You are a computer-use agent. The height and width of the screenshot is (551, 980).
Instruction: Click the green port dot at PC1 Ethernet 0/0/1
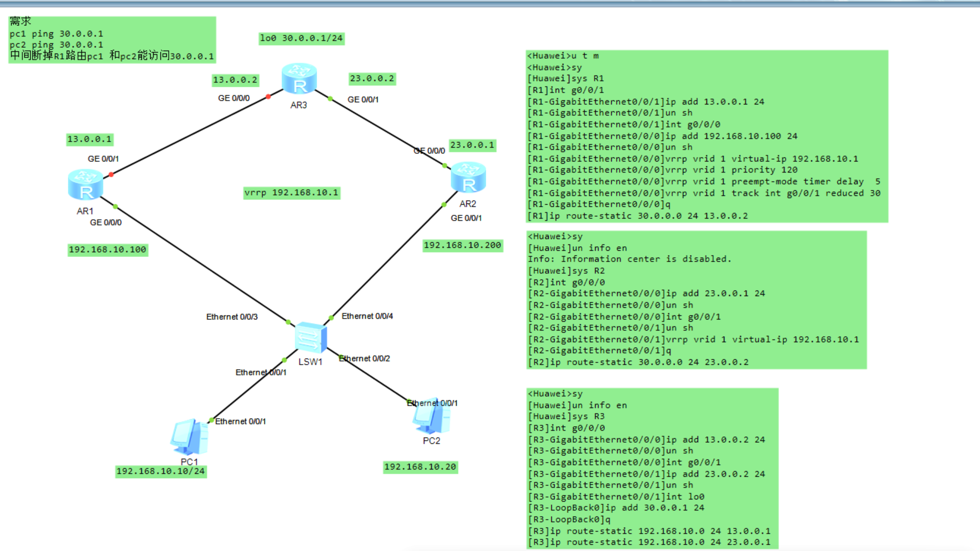(x=211, y=420)
